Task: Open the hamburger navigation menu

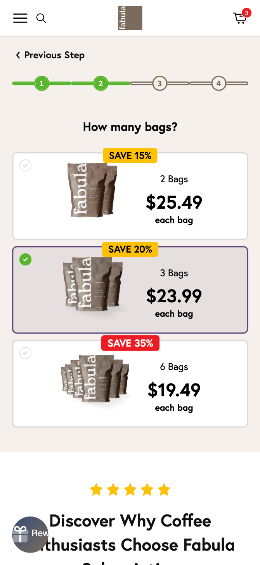Action: (20, 18)
